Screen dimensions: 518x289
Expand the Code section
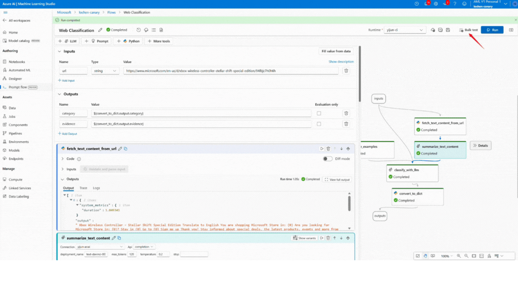tap(62, 159)
